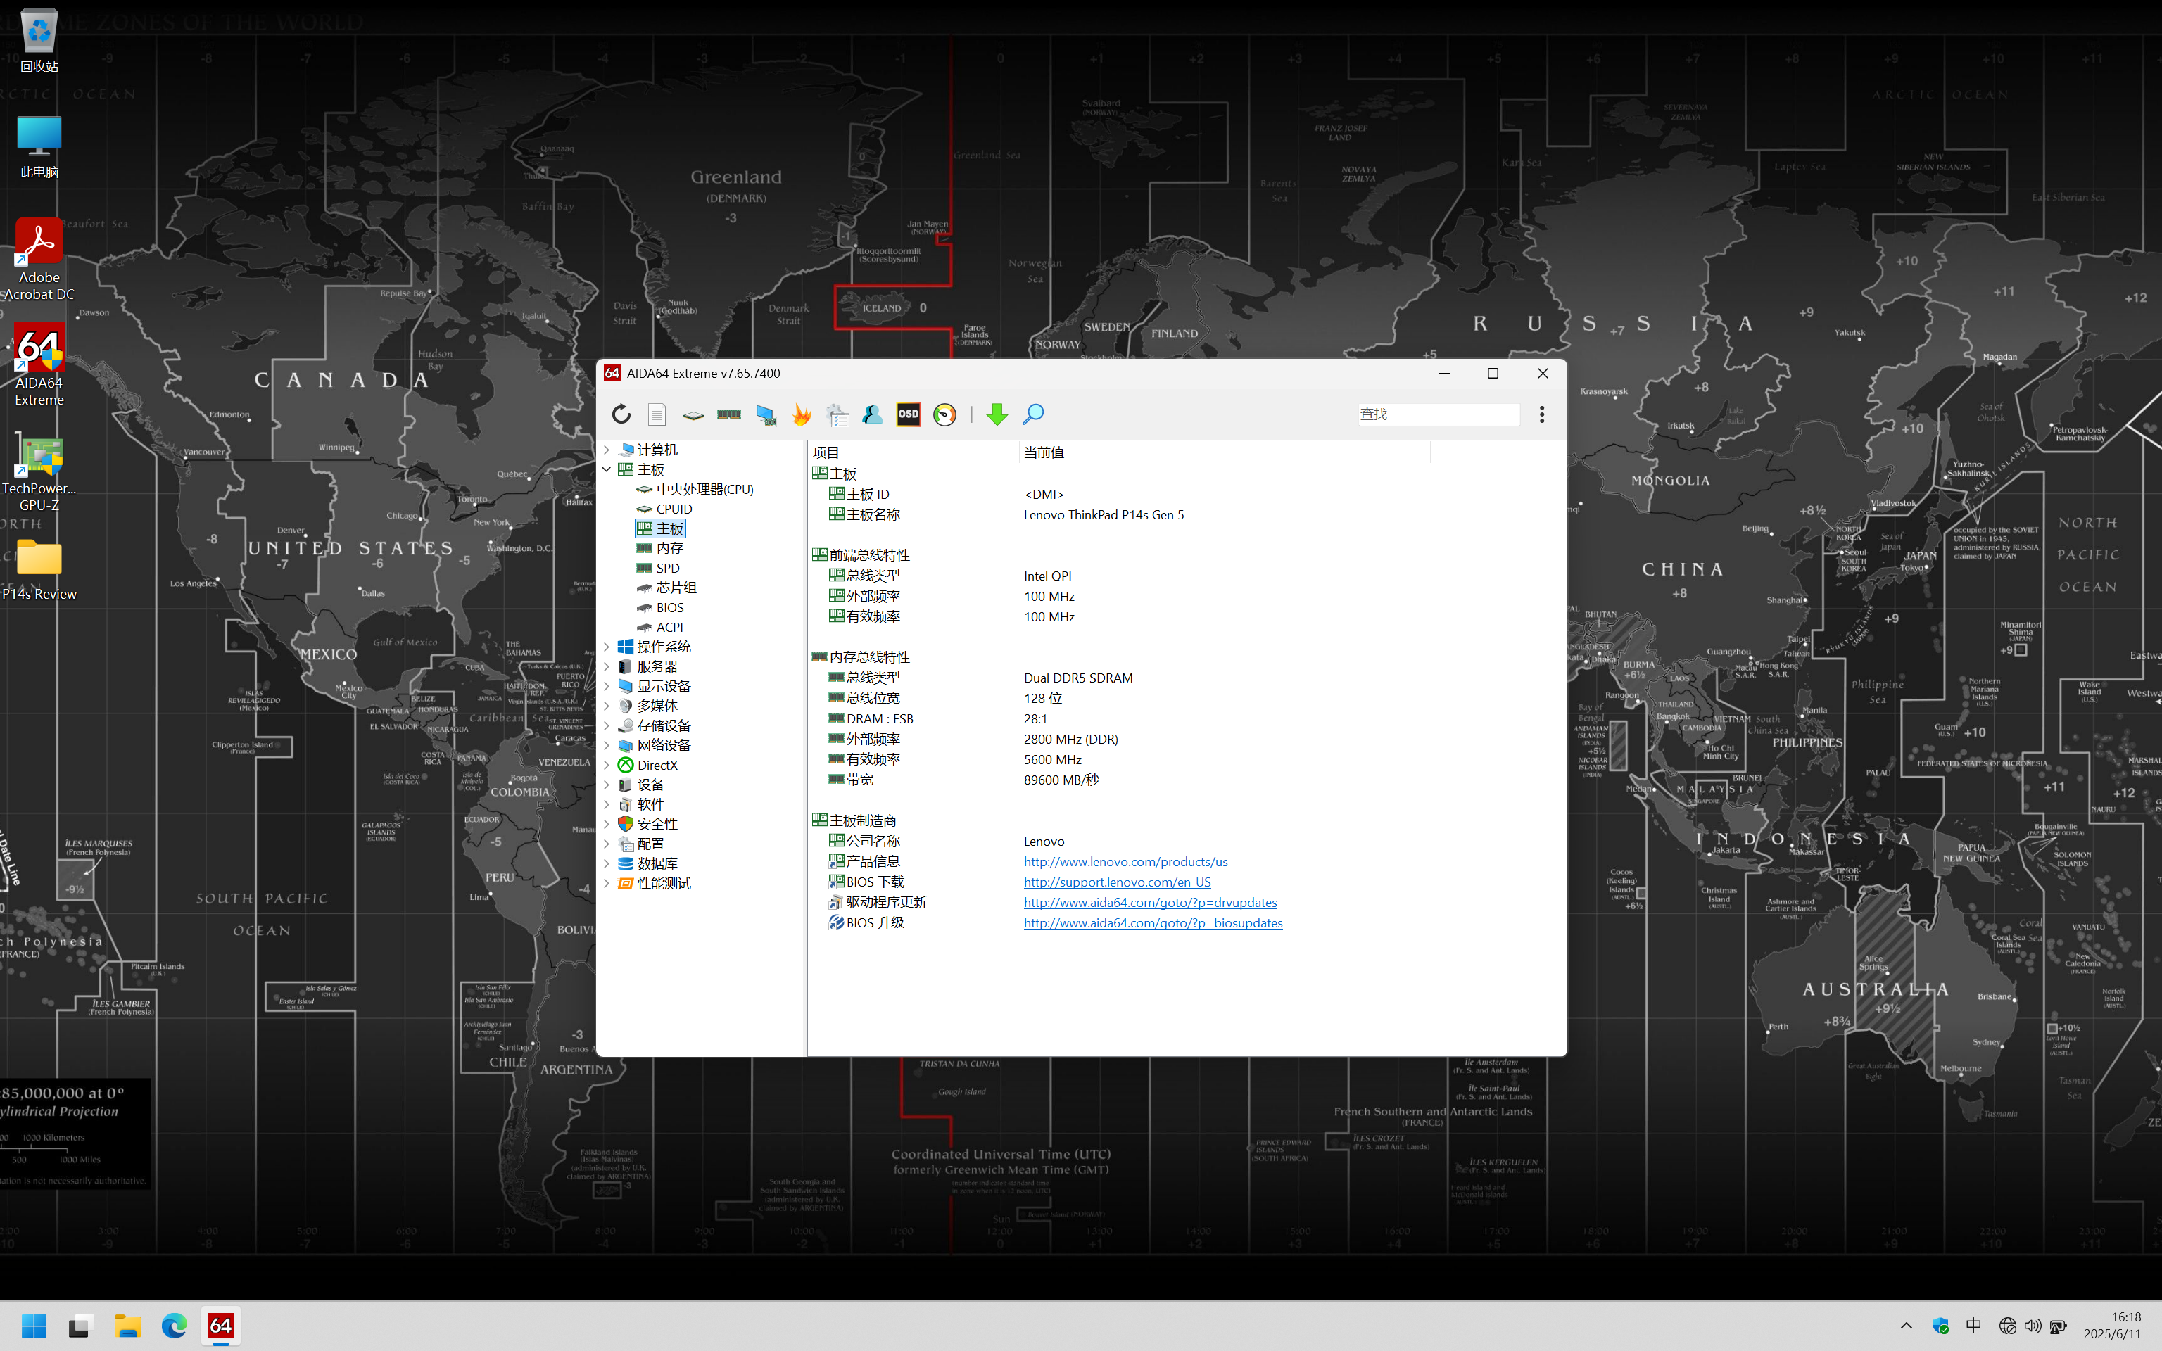Open the biosupdates BIOS upgrade link

coord(1153,923)
